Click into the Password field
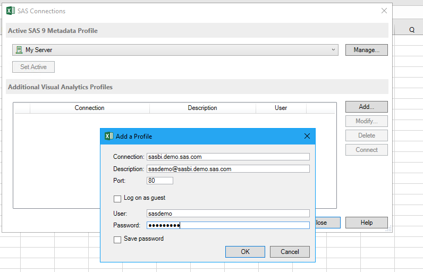The height and width of the screenshot is (272, 423). click(x=228, y=225)
